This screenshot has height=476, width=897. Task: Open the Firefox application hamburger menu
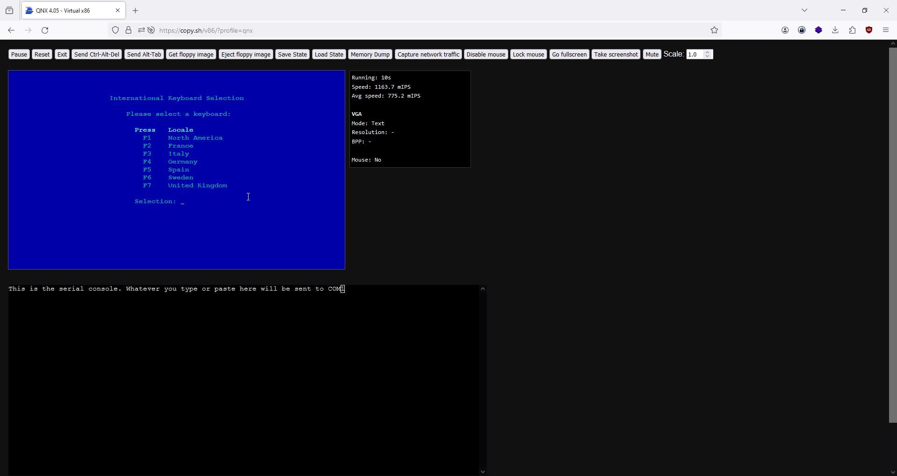886,30
